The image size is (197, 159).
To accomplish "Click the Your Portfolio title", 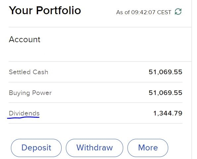I will click(45, 11).
